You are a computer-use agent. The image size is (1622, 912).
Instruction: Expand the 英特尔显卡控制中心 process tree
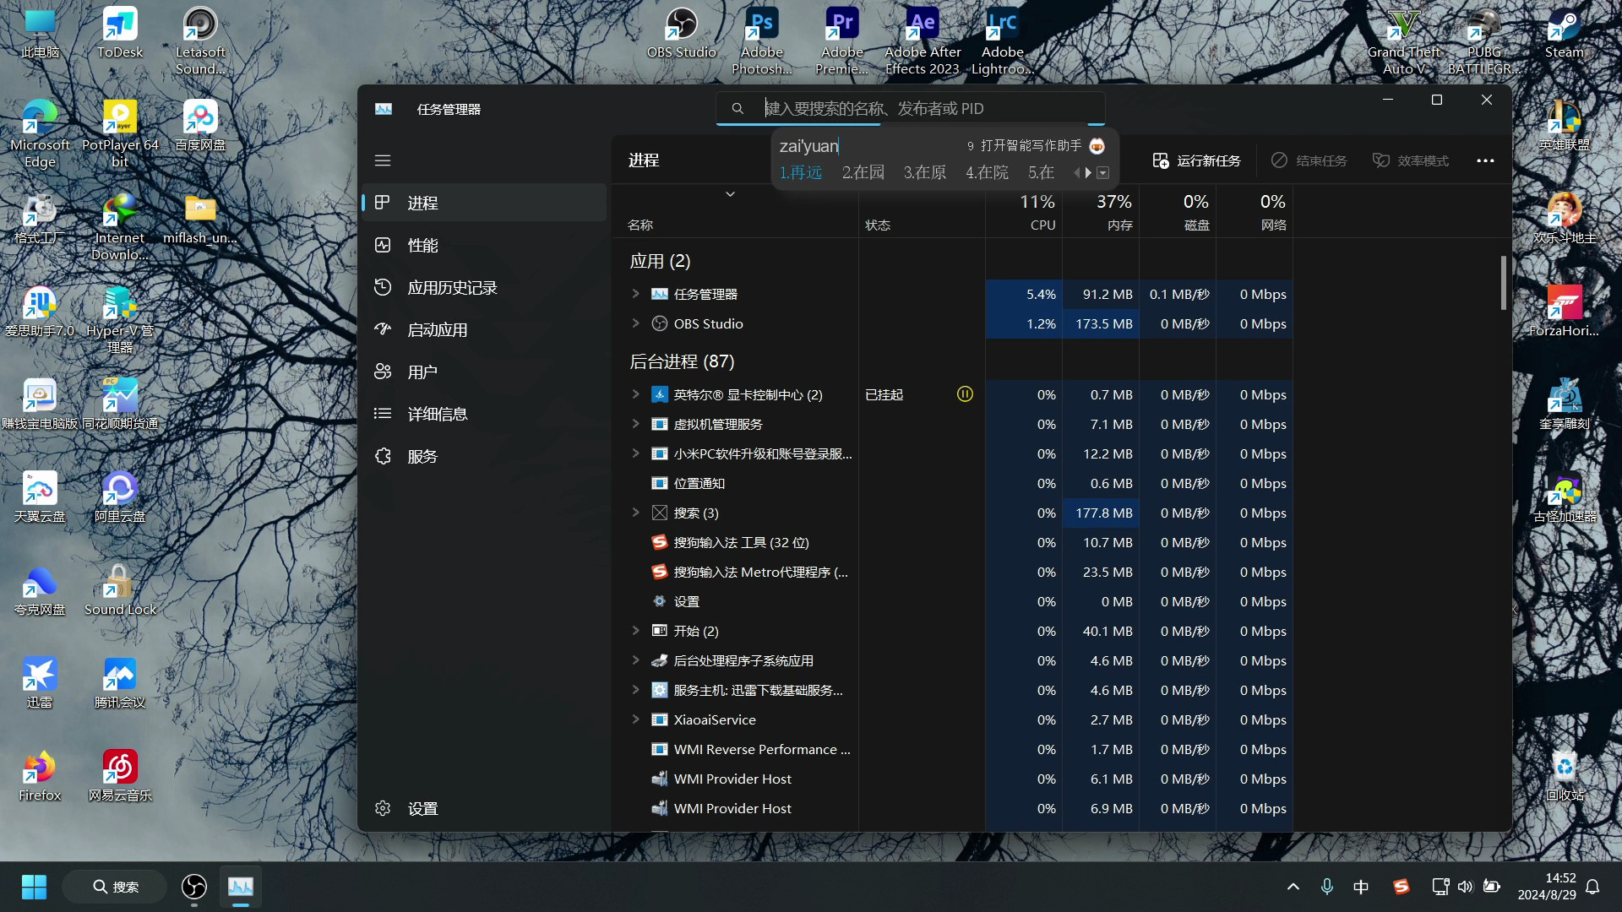point(635,394)
